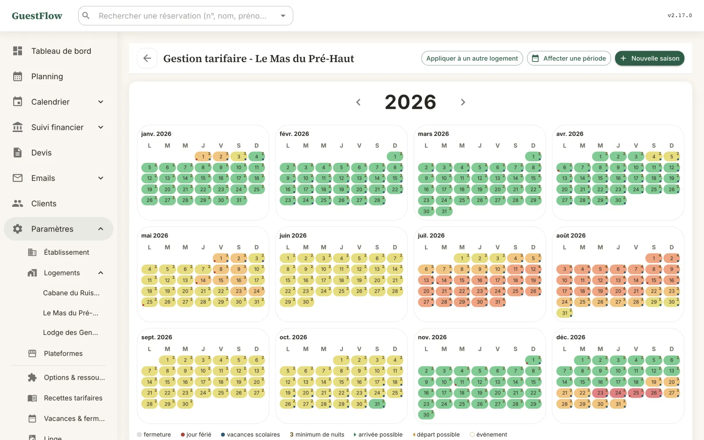Open the Clients people icon

click(x=18, y=203)
